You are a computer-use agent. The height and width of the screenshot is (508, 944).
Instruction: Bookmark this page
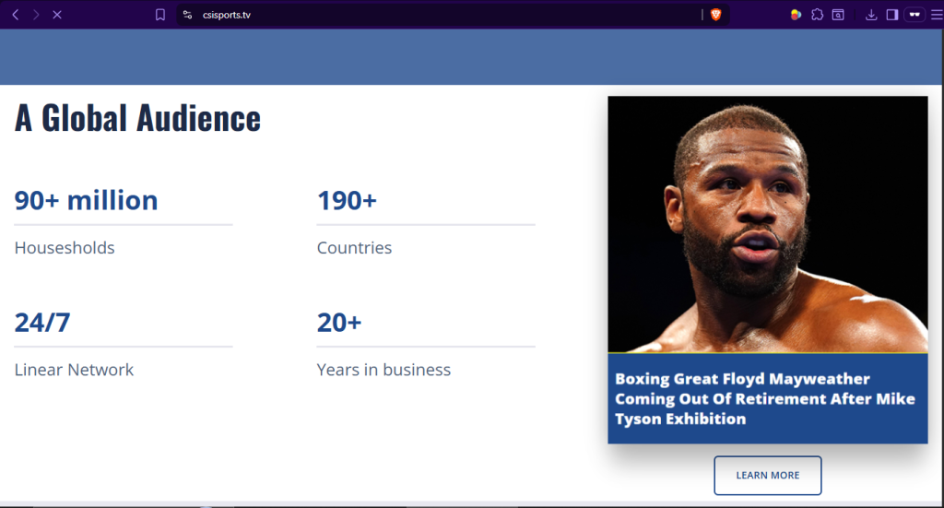tap(160, 15)
